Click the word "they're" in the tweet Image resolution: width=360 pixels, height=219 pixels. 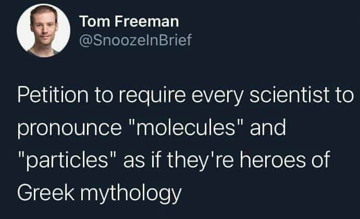pyautogui.click(x=200, y=161)
